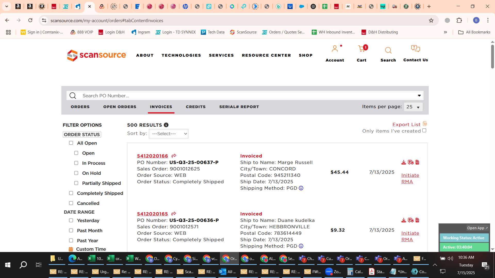Open invoice link 5412020166
495x278 pixels.
152,156
